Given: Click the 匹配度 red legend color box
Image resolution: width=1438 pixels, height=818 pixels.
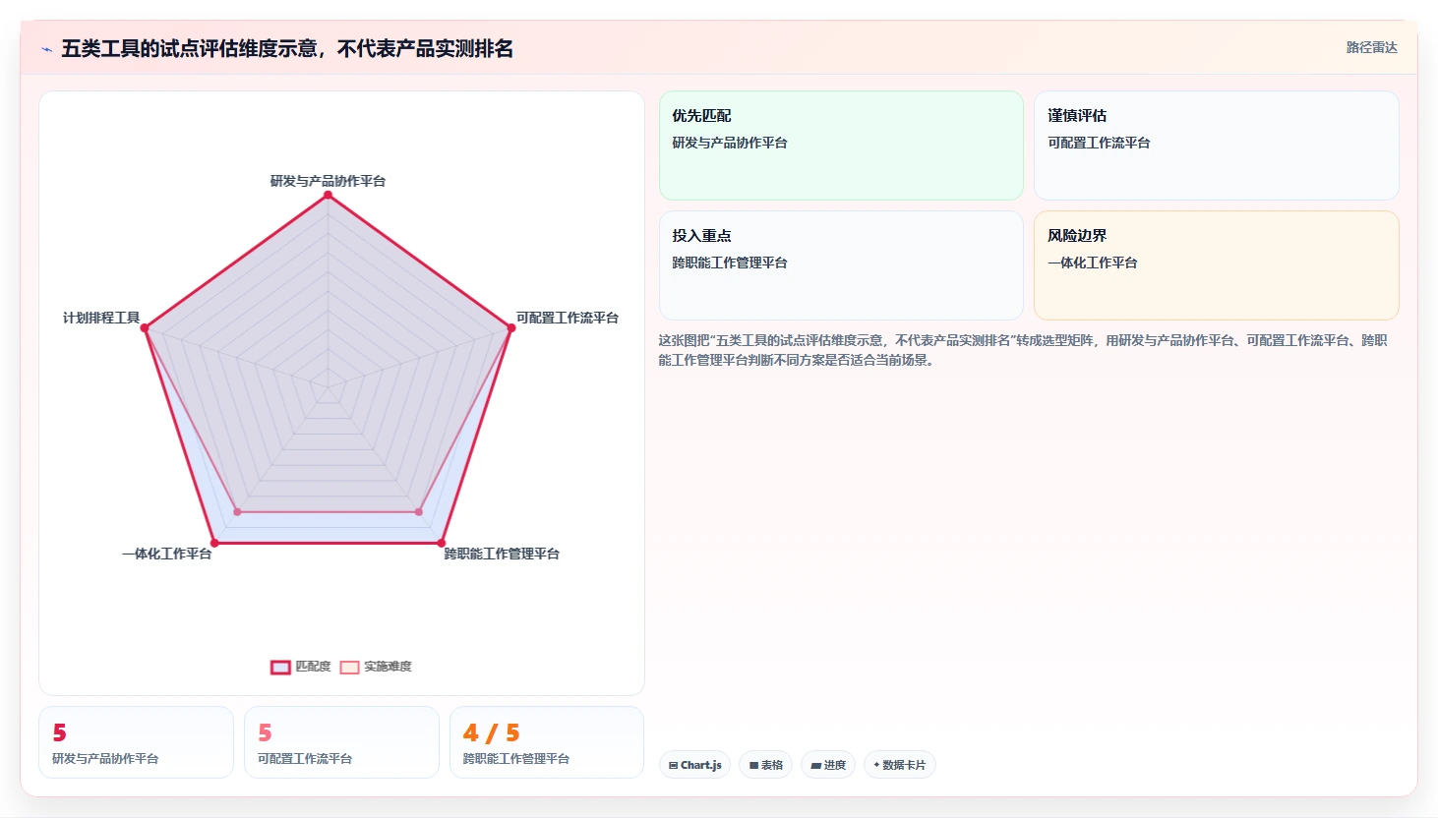Looking at the screenshot, I should (280, 668).
